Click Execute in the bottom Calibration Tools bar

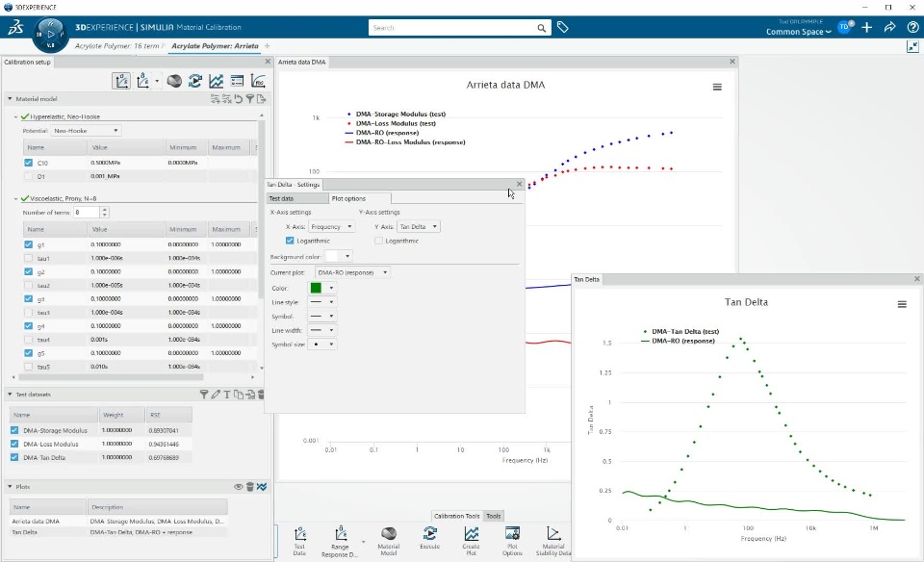pyautogui.click(x=429, y=539)
